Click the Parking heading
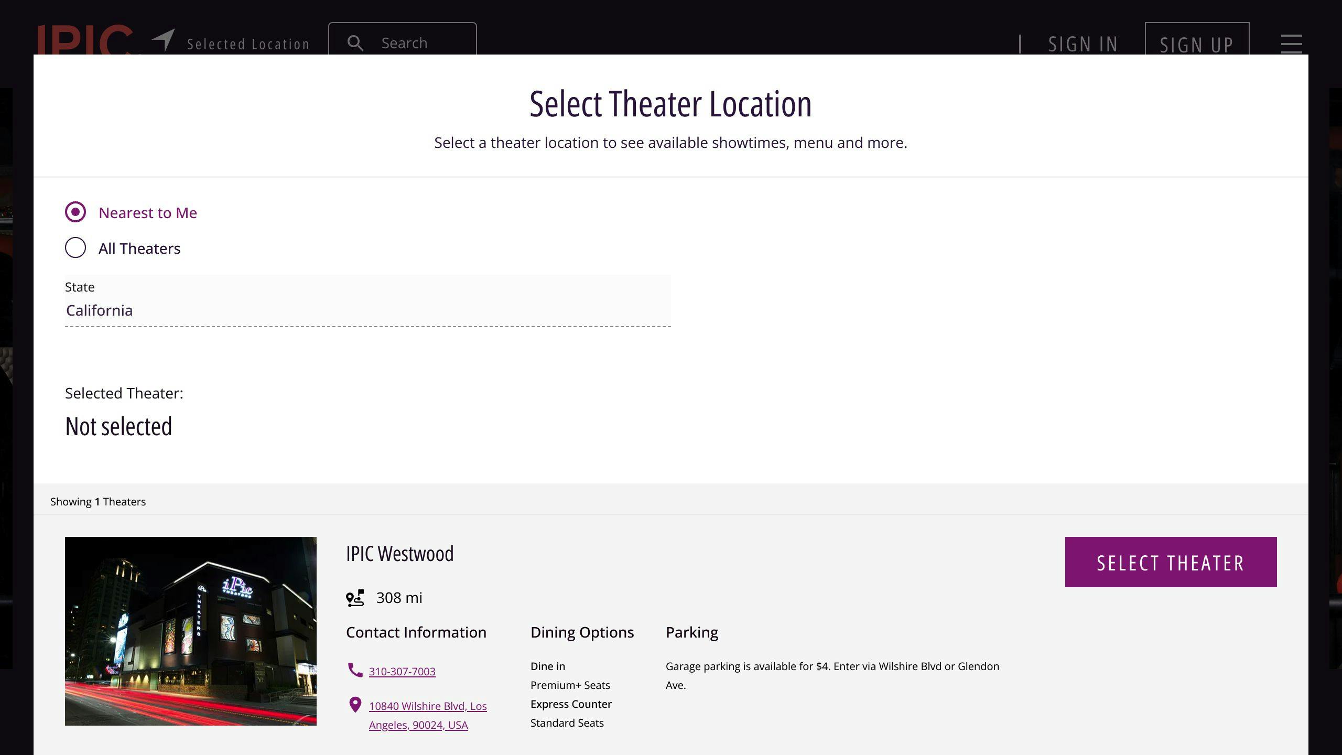 (692, 632)
